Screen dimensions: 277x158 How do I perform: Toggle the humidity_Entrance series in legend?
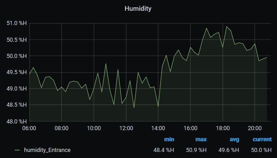(x=47, y=150)
